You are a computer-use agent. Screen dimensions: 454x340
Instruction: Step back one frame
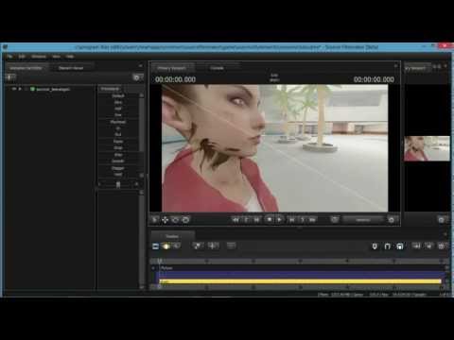[x=246, y=220]
